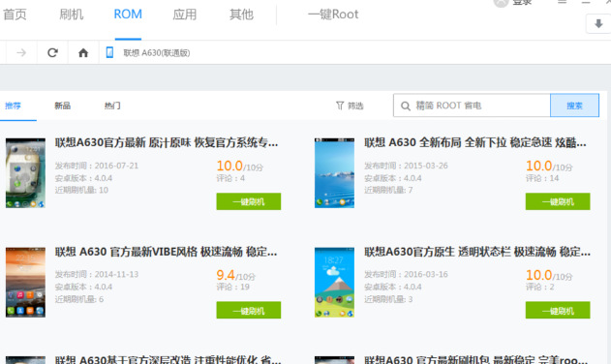Image resolution: width=611 pixels, height=364 pixels.
Task: Open sunset thumbnail of VIBE风格 ROM
Action: pyautogui.click(x=25, y=282)
